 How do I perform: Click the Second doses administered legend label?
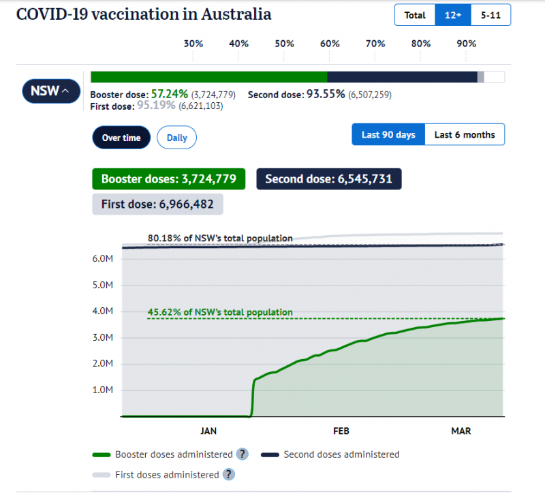(341, 454)
